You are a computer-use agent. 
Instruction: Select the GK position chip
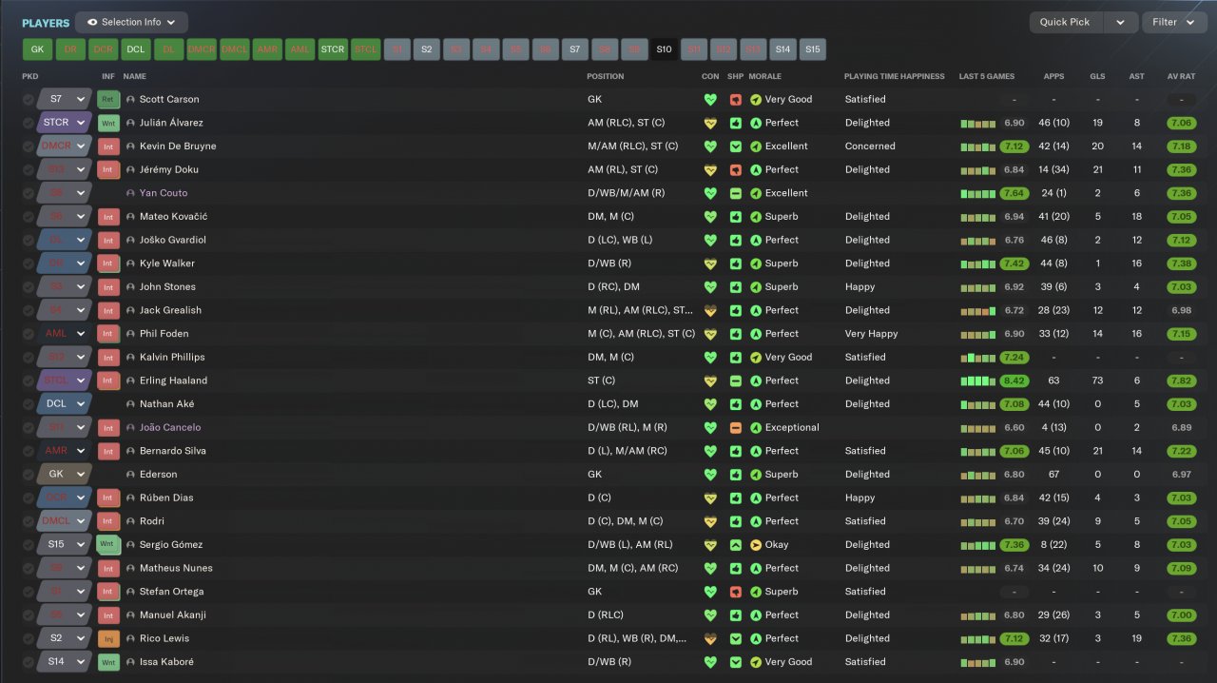click(x=37, y=49)
